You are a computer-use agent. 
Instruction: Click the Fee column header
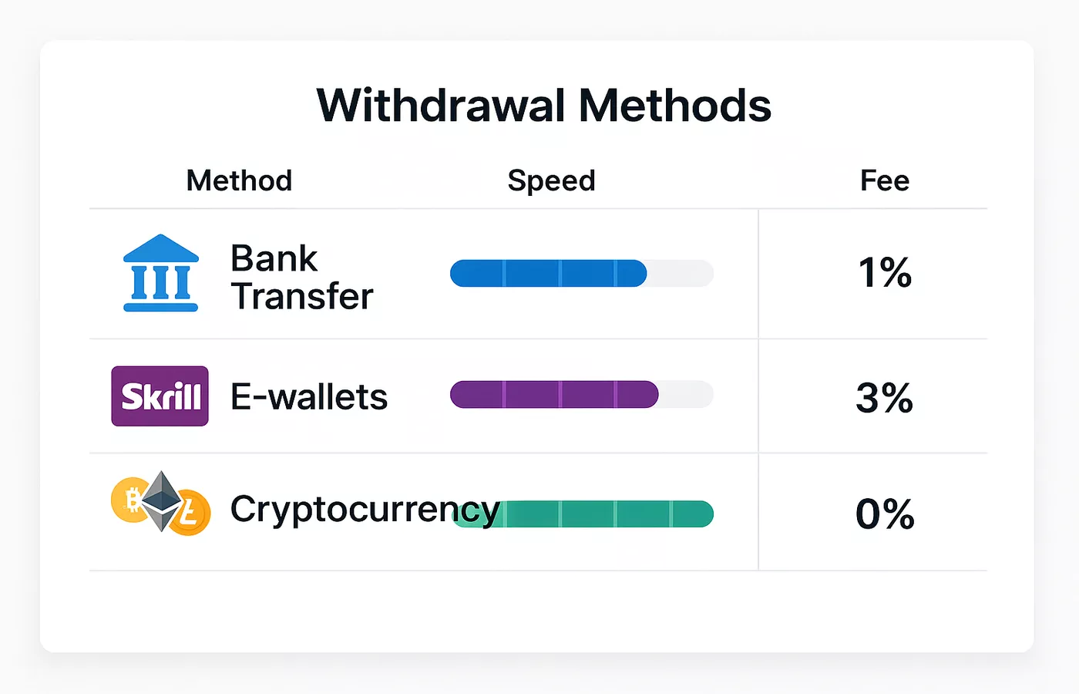(x=884, y=180)
